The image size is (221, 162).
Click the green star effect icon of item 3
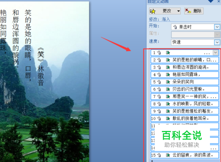point(168,68)
